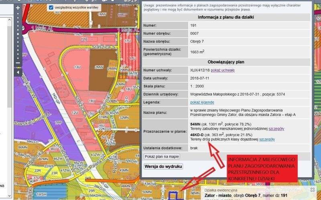Close the 'Działka ewidencyjna' popup
Viewport: 321px width, 200px height.
click(x=313, y=190)
